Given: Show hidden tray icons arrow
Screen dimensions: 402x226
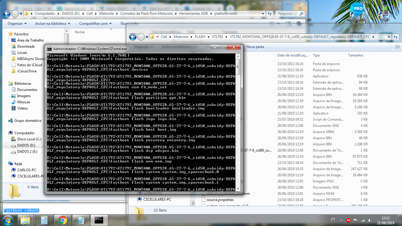Looking at the screenshot, I should click(x=342, y=220).
